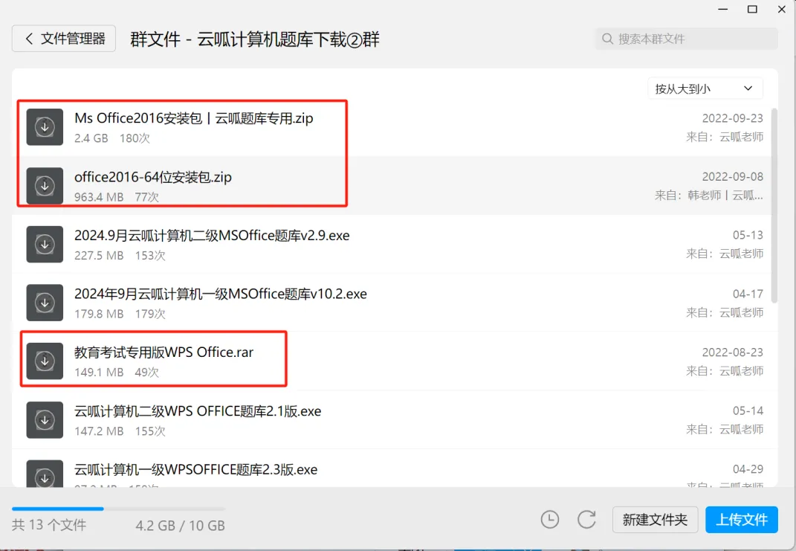Image resolution: width=796 pixels, height=551 pixels.
Task: Click the date 04-17
Action: coord(748,294)
